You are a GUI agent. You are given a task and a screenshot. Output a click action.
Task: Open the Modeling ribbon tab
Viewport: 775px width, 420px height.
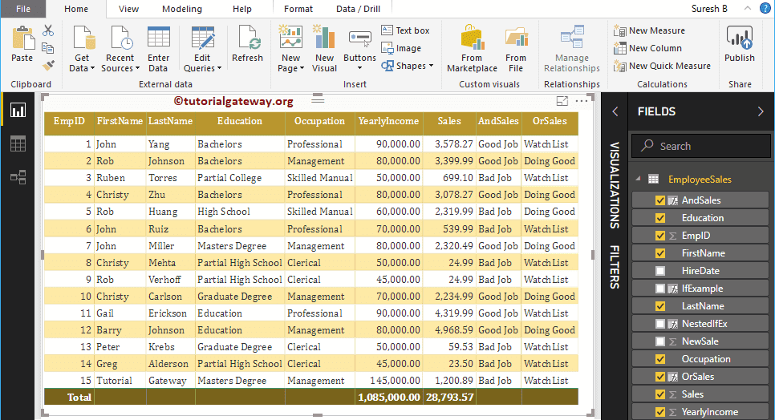[x=181, y=9]
